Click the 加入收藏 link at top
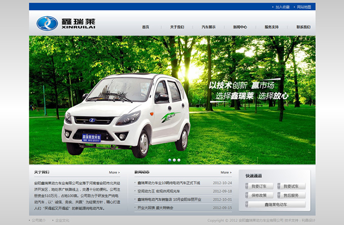This screenshot has width=344, height=225. [282, 7]
